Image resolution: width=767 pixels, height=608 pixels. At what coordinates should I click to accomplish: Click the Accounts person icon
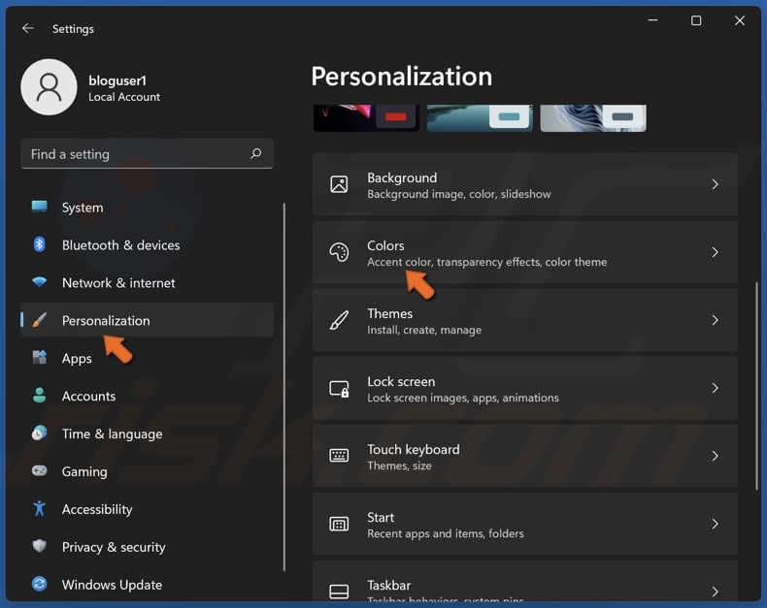click(39, 396)
